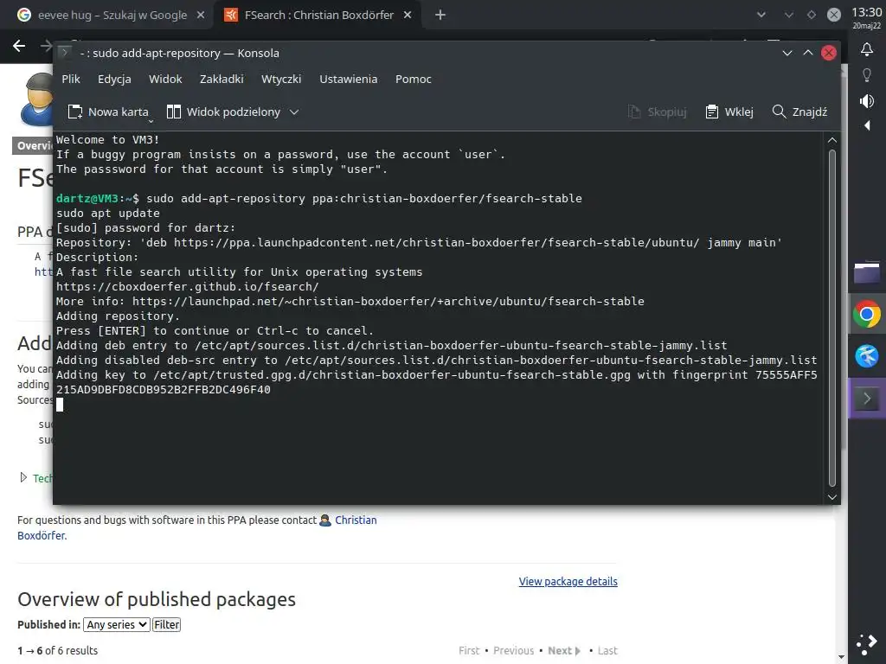Viewport: 886px width, 664px height.
Task: Click browser back arrow button
Action: (19, 46)
